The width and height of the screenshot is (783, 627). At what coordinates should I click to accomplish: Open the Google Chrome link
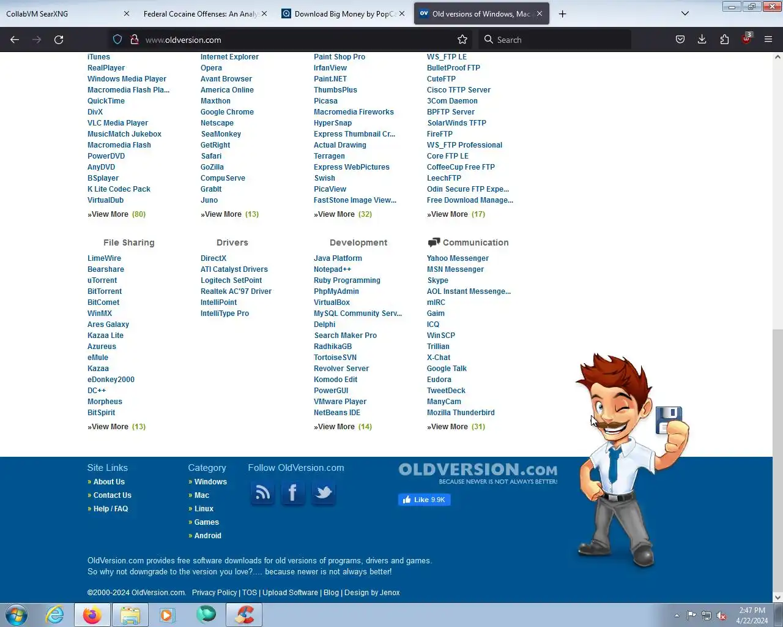[227, 112]
